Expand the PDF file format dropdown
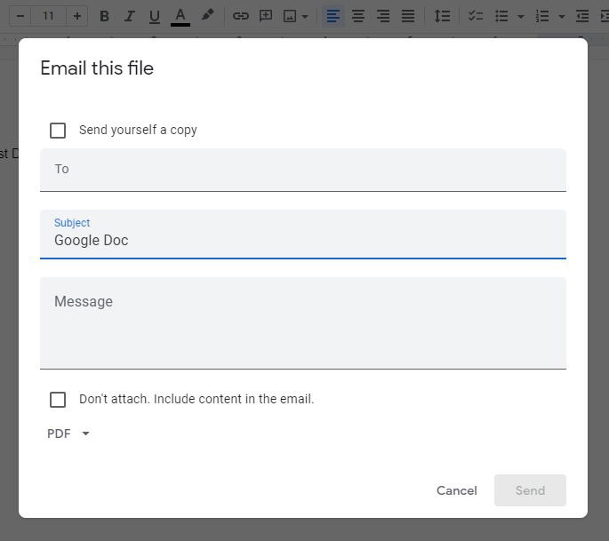This screenshot has height=541, width=609. pyautogui.click(x=69, y=434)
